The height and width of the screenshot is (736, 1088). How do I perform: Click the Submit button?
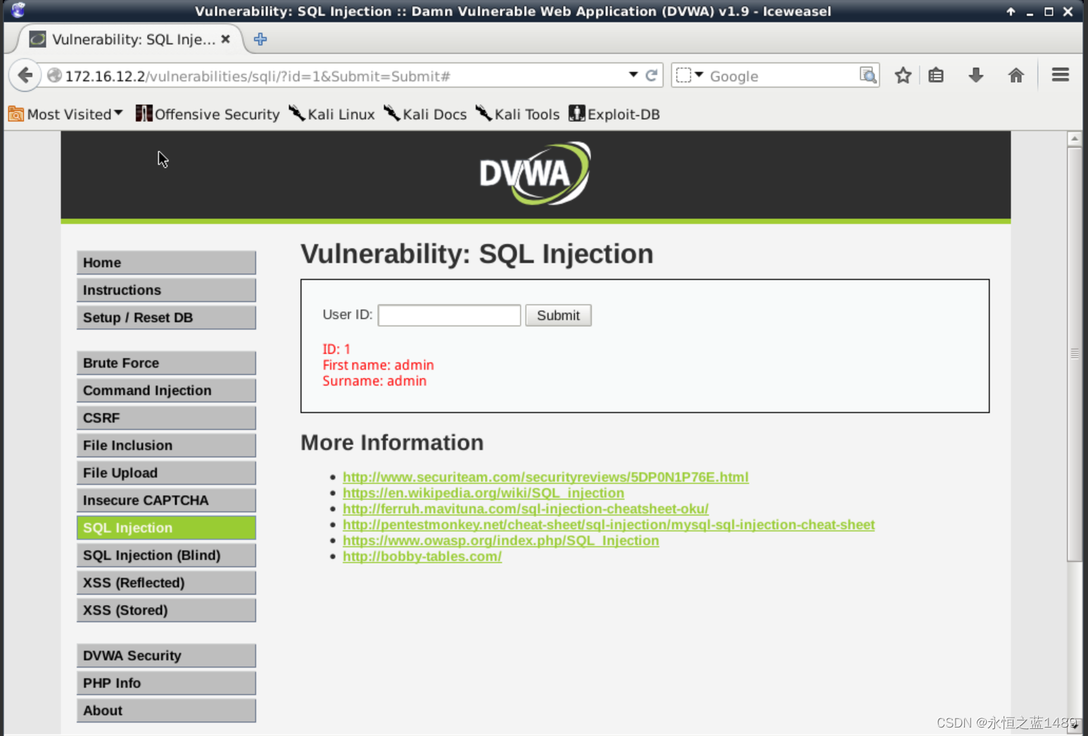[x=558, y=316]
